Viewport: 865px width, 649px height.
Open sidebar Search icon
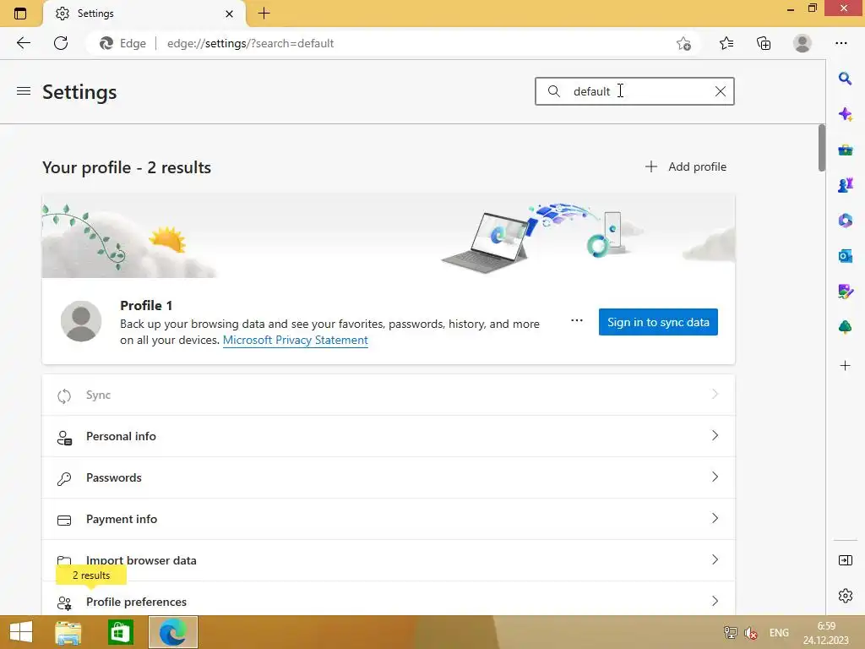(x=845, y=79)
